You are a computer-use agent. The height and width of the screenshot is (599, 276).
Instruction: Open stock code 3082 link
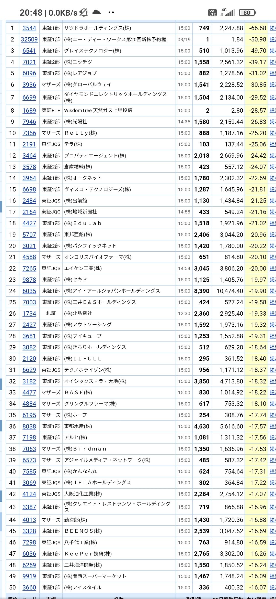(x=29, y=347)
